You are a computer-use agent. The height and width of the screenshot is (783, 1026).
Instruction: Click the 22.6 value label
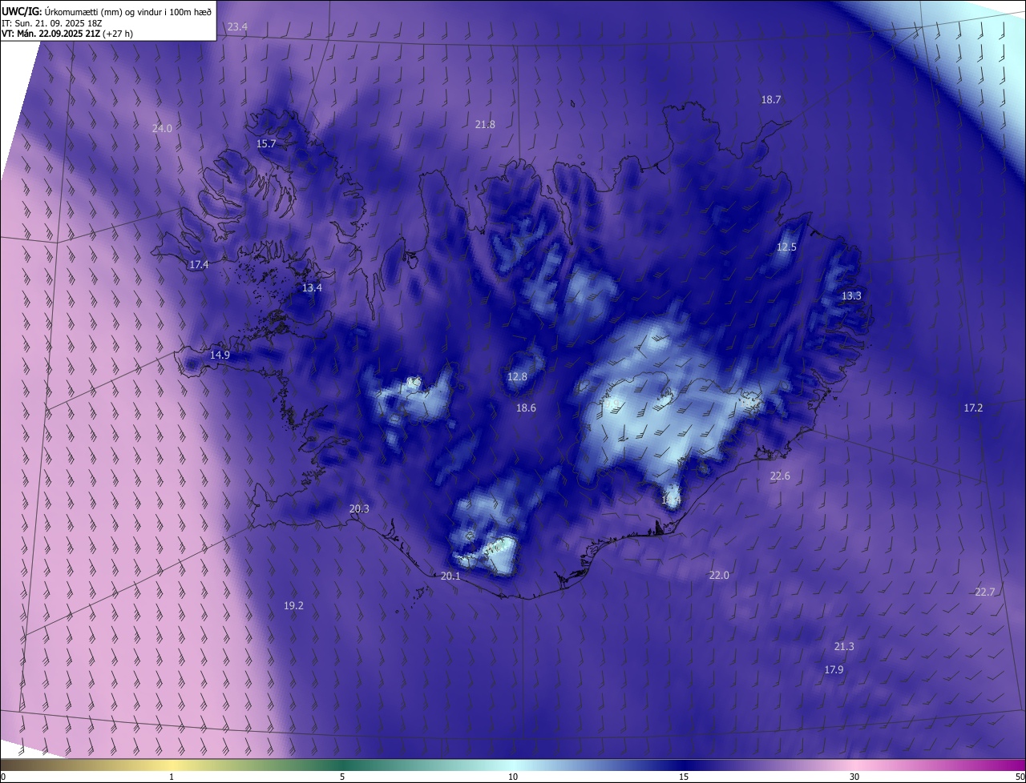click(780, 476)
